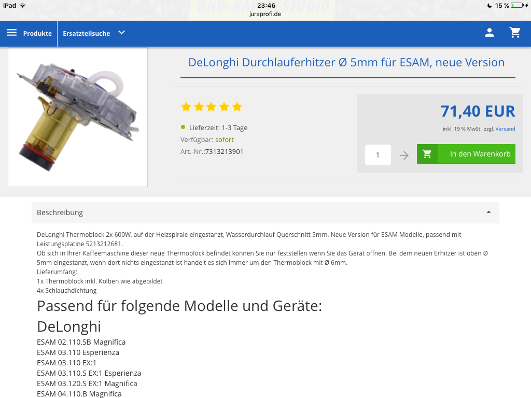Click the five-star rating
The width and height of the screenshot is (531, 398).
212,107
